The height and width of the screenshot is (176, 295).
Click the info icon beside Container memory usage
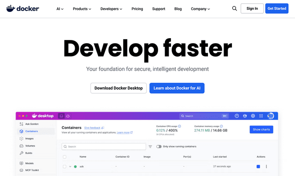(221, 126)
